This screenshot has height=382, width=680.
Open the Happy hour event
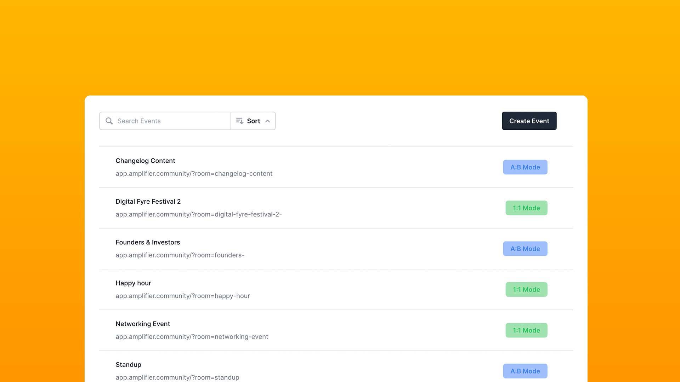tap(133, 283)
